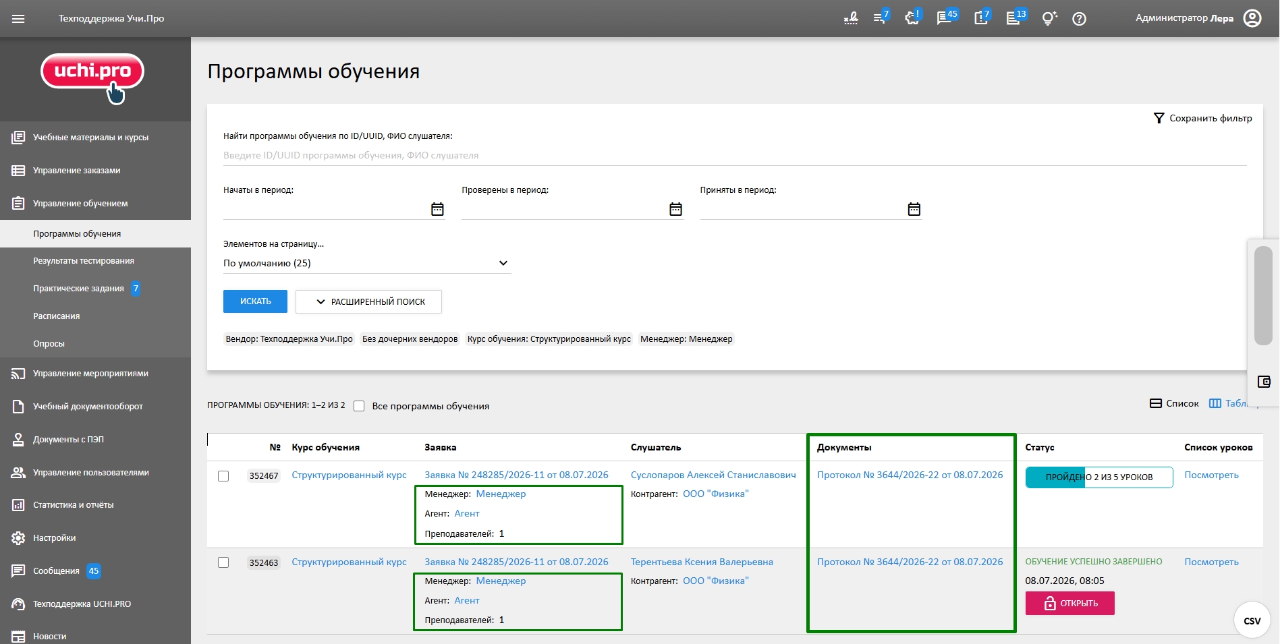Open 'Элементов на страницу' dropdown
This screenshot has width=1280, height=644.
coord(367,263)
